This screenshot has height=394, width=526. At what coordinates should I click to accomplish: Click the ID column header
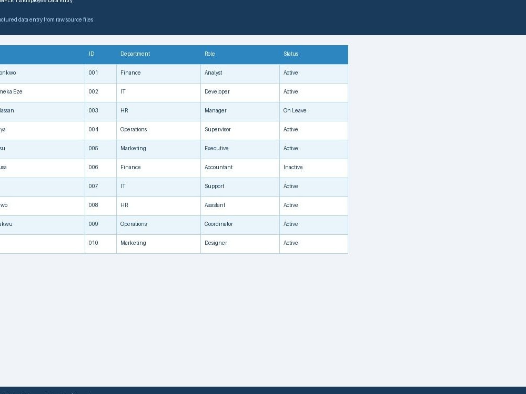[x=100, y=54]
